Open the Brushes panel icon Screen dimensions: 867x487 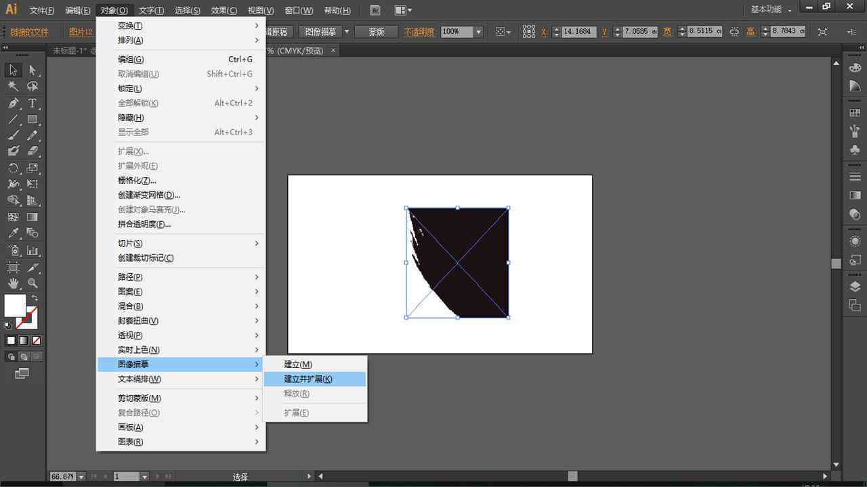pyautogui.click(x=855, y=132)
